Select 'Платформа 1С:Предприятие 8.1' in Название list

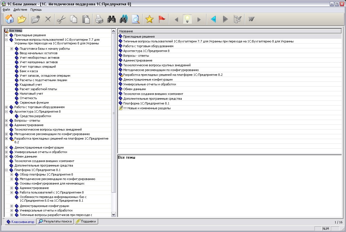[x=230, y=103]
